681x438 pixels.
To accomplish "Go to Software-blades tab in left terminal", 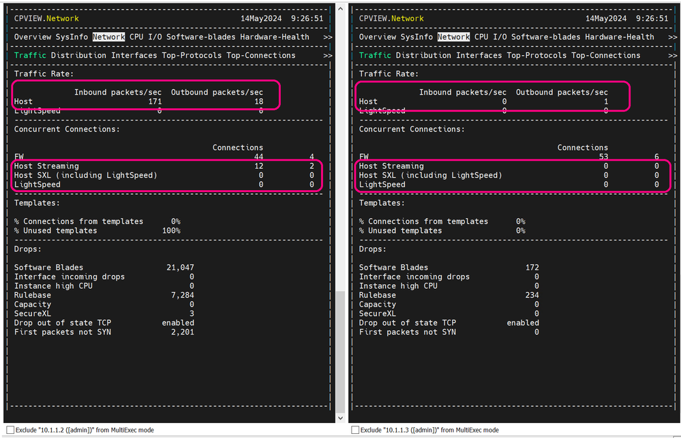I will pos(201,37).
